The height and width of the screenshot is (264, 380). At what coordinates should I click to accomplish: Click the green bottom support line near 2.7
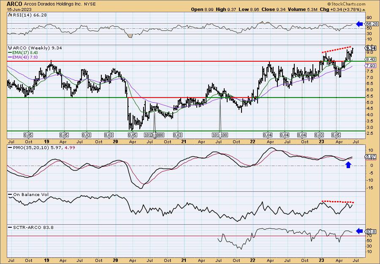pos(186,131)
